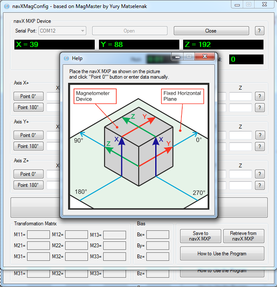277x287 pixels.
Task: Open the Serial Port COM12 dropdown
Action: coord(62,31)
